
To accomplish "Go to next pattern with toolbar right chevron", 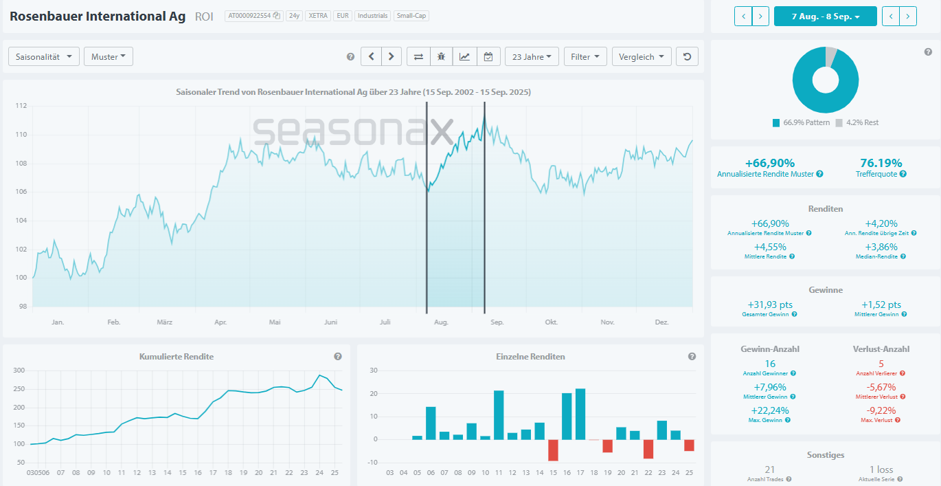I will pyautogui.click(x=392, y=56).
